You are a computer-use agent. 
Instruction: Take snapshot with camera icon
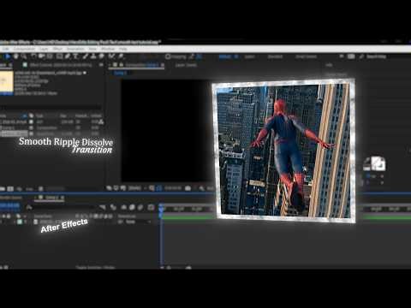tap(188, 188)
